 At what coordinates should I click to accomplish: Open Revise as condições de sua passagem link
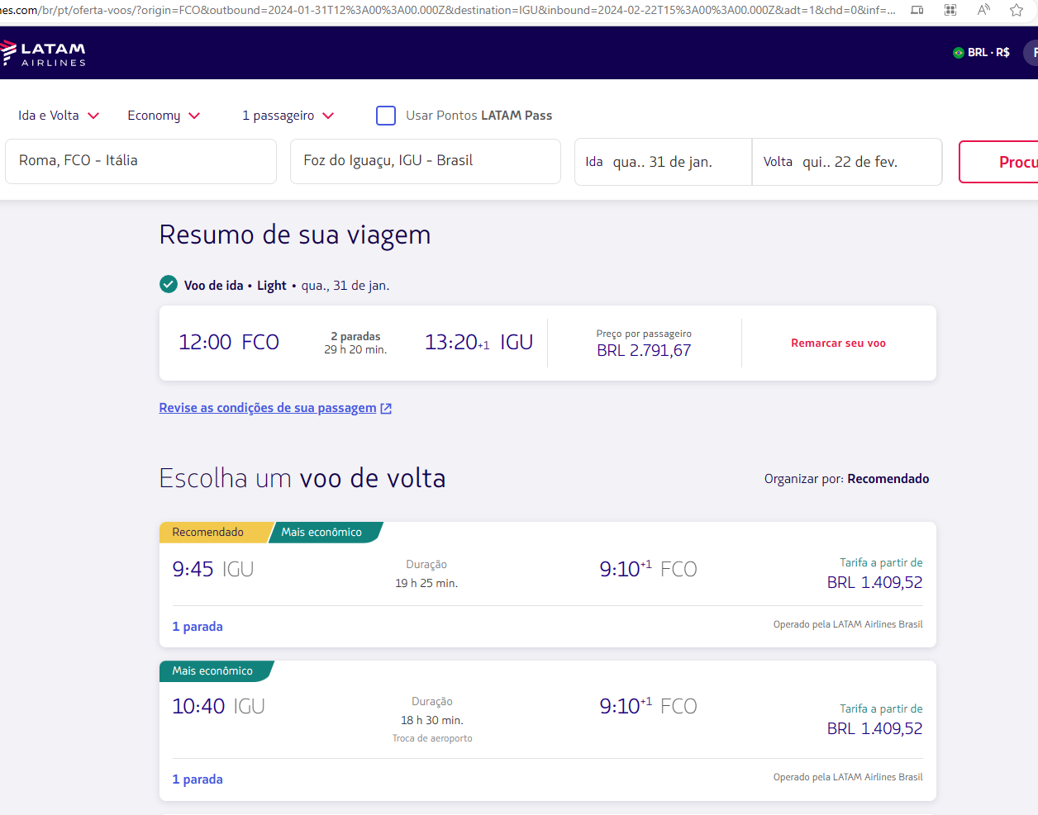coord(268,408)
